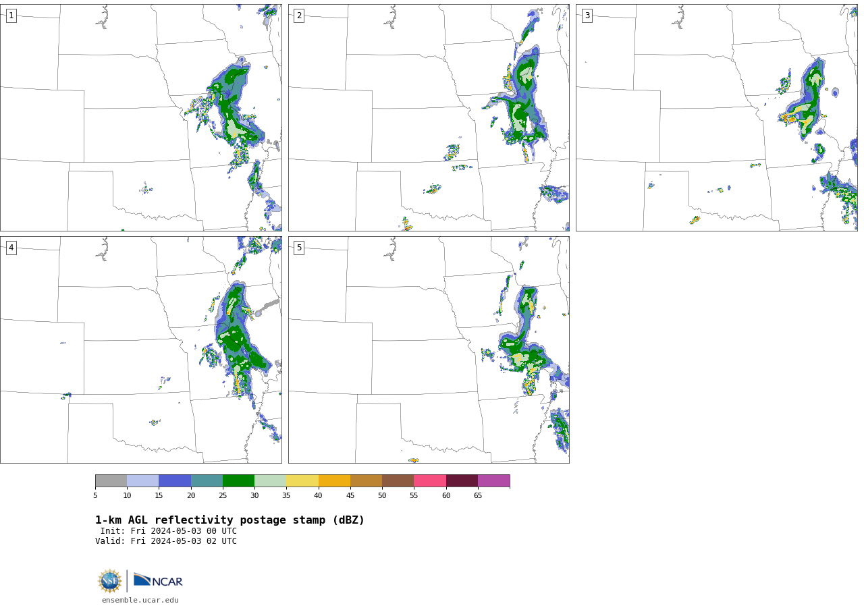Click the member number 3 label box

[587, 16]
